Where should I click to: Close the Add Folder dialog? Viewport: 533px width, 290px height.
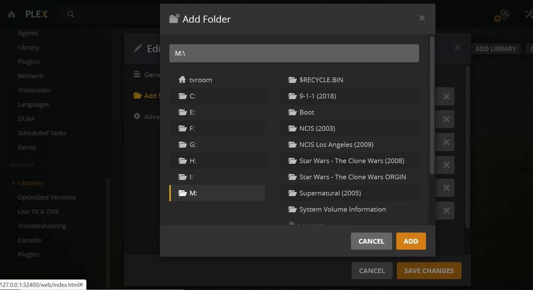pos(422,18)
